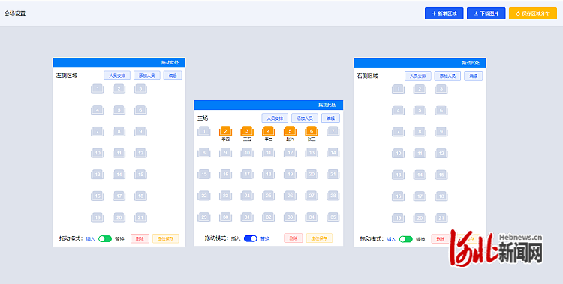Click the 拖动此处 header bar of 左侧区域
563x284 pixels.
coord(119,63)
